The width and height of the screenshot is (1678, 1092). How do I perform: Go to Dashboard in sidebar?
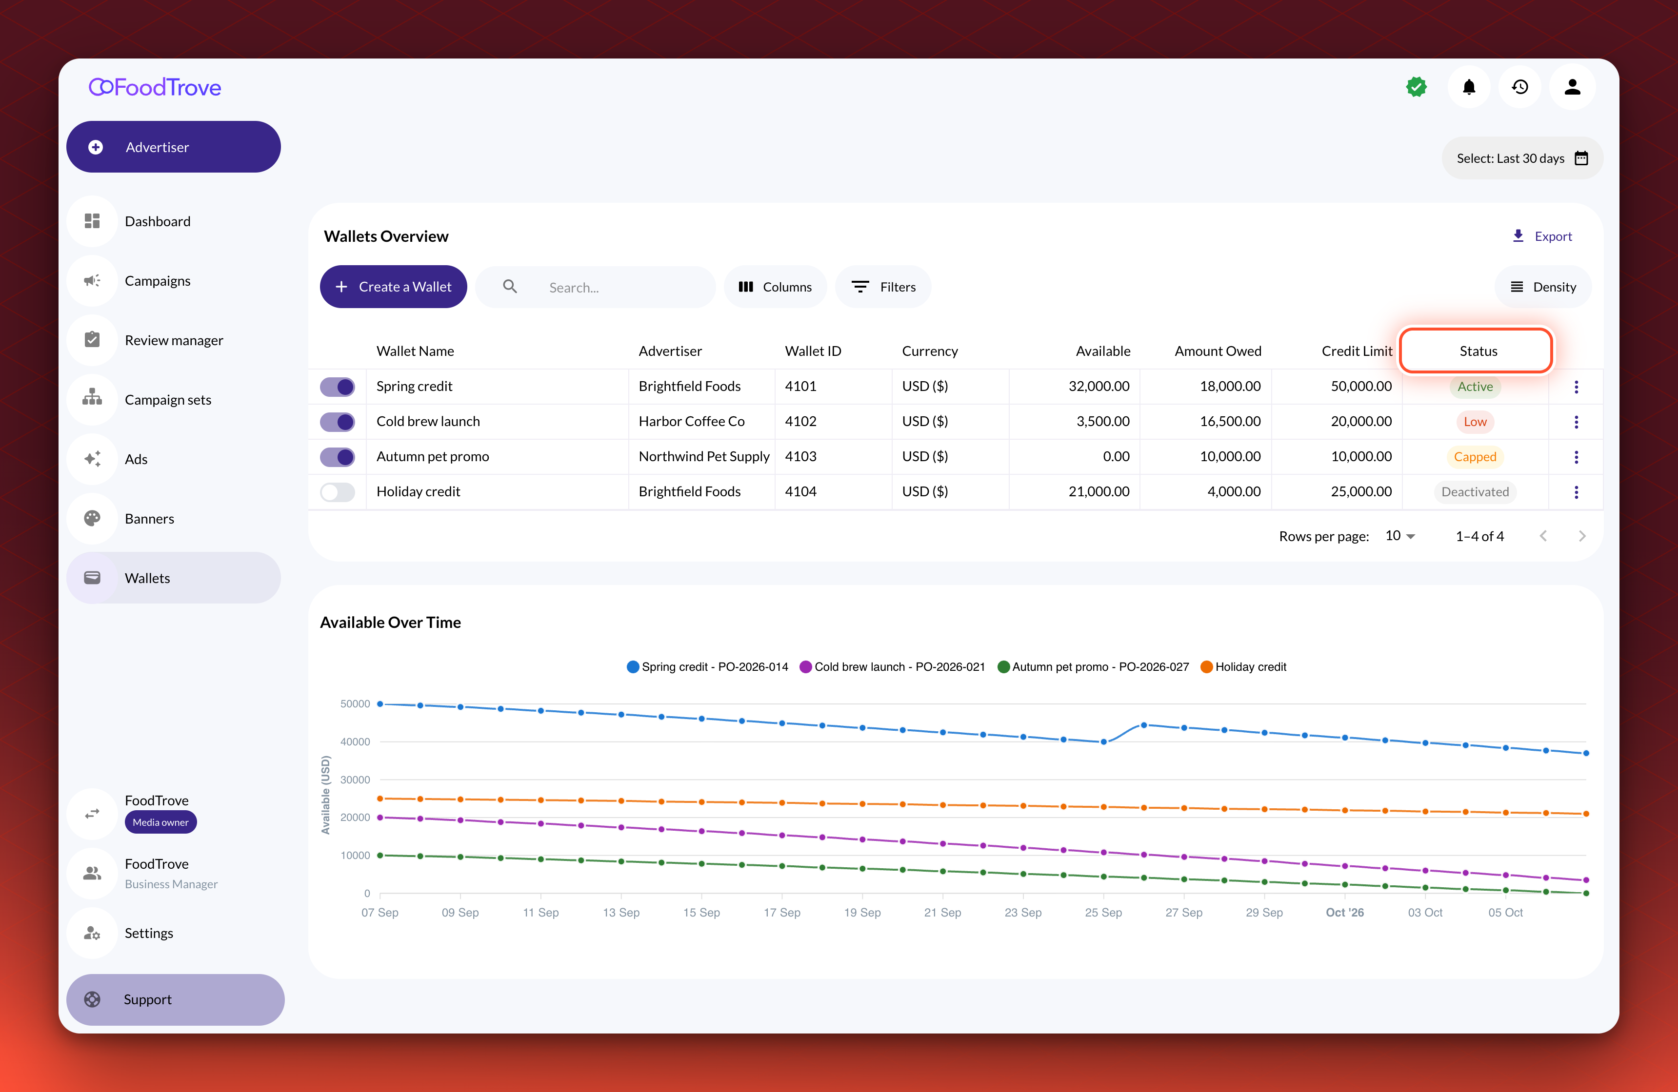(x=174, y=221)
